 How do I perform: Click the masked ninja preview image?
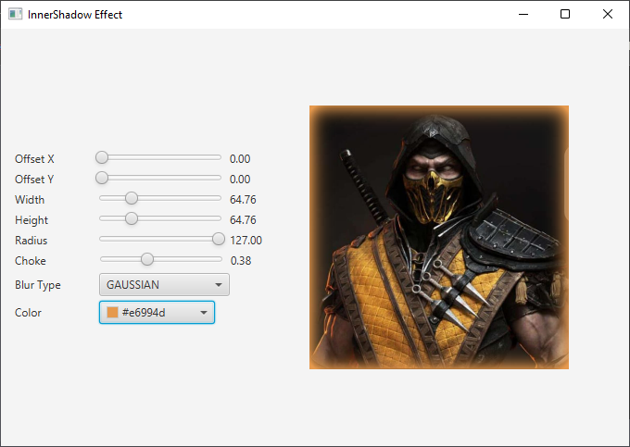tap(438, 237)
